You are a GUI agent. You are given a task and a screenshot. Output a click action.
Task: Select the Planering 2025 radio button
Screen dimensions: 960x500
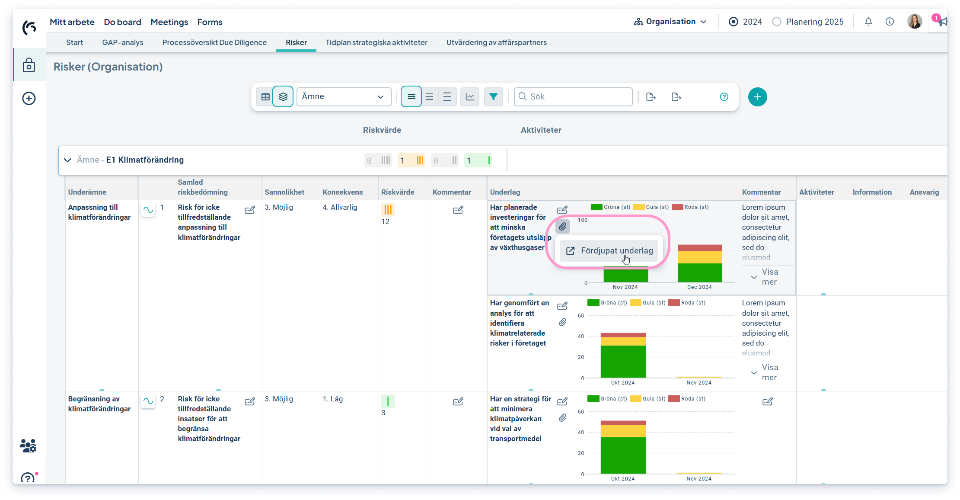pyautogui.click(x=777, y=22)
